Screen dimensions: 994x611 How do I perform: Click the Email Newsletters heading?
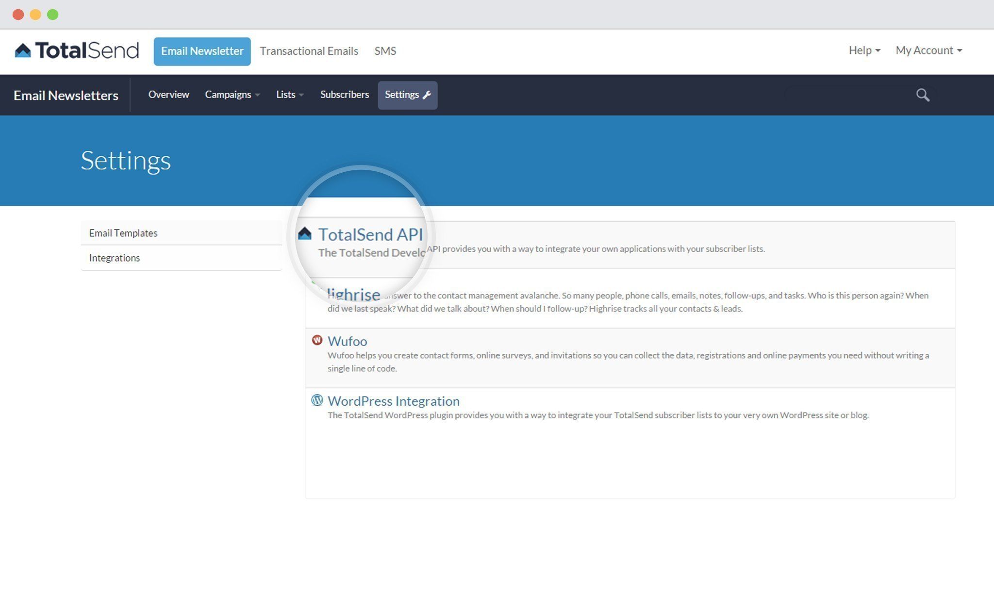(66, 96)
